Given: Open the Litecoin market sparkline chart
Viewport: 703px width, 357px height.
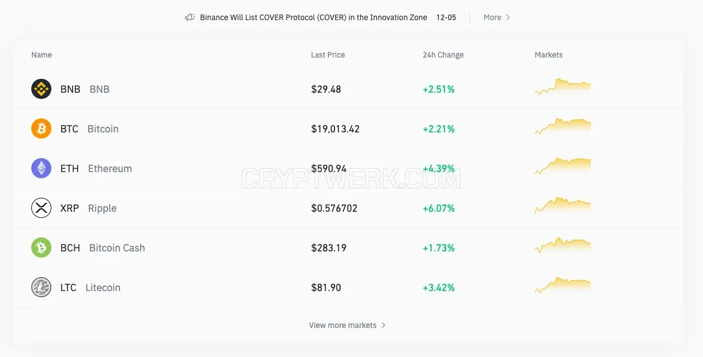Looking at the screenshot, I should pyautogui.click(x=563, y=285).
